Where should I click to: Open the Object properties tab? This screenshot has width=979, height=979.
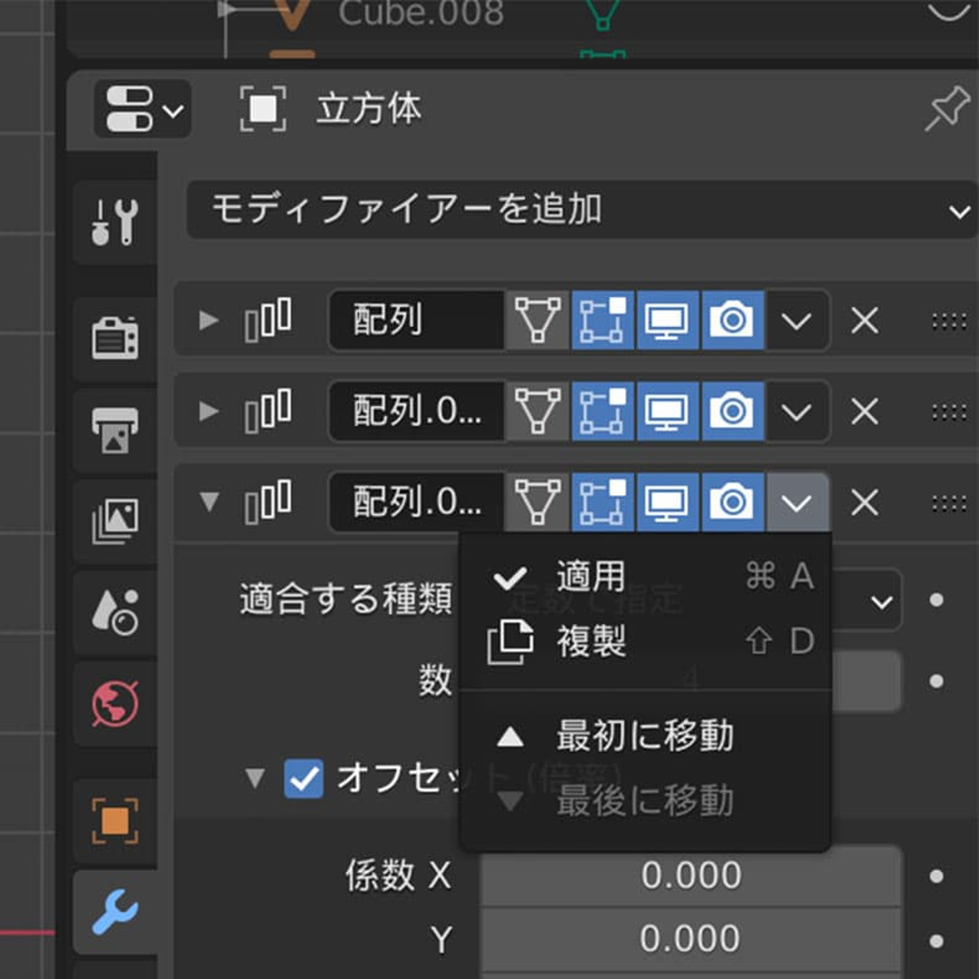(114, 821)
